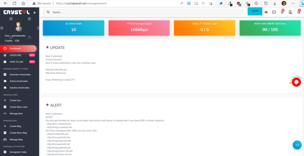Image resolution: width=304 pixels, height=156 pixels.
Task: Open the uBlock shield extension icon
Action: (x=239, y=3)
